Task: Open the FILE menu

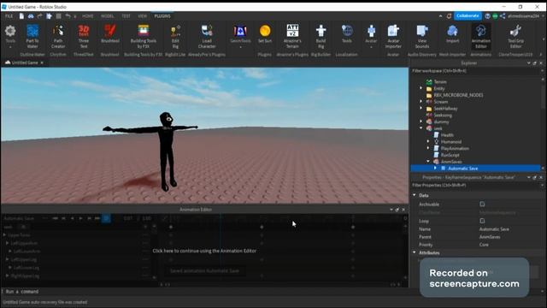Action: pos(9,16)
